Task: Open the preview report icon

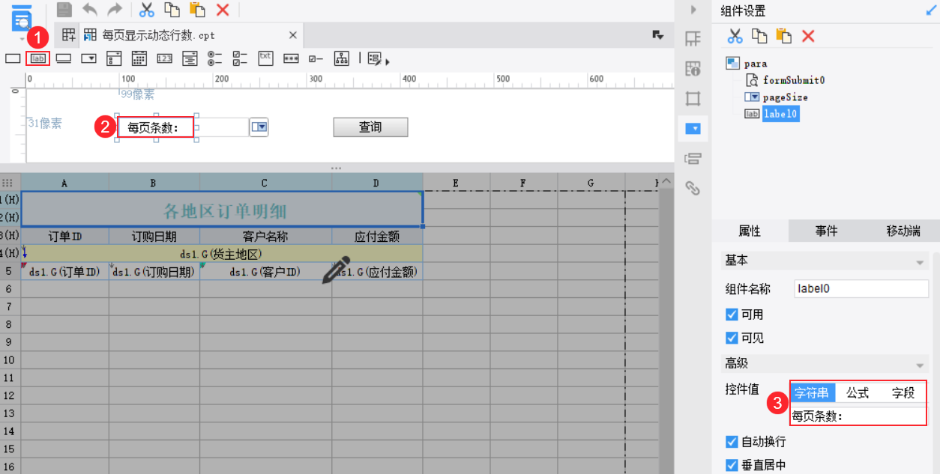Action: click(22, 16)
